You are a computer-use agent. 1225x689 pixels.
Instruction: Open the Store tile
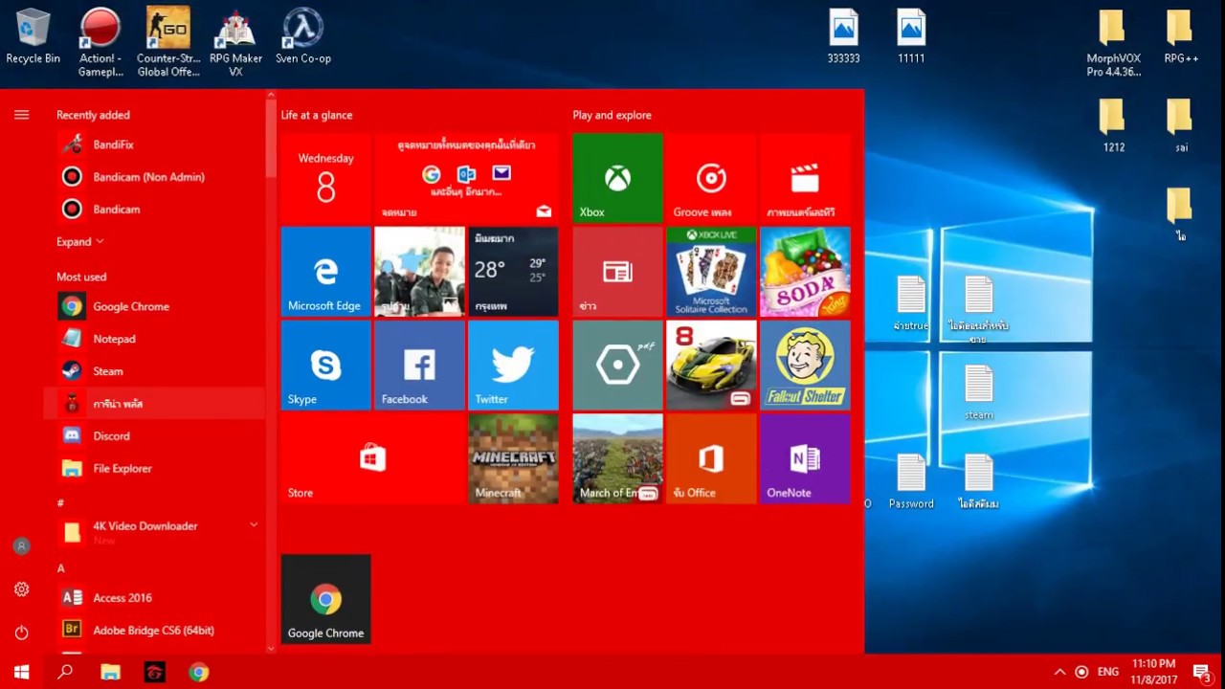pos(372,459)
